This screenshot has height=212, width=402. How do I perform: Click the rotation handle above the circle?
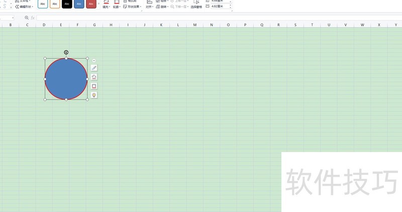[x=66, y=52]
